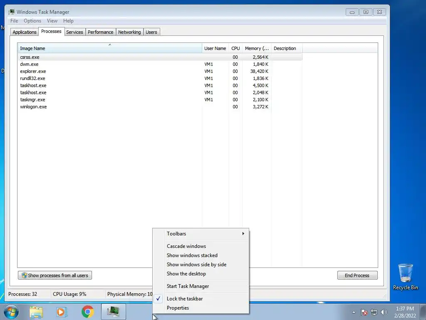
Task: Click the Show desktop strip beside clock
Action: (423, 312)
